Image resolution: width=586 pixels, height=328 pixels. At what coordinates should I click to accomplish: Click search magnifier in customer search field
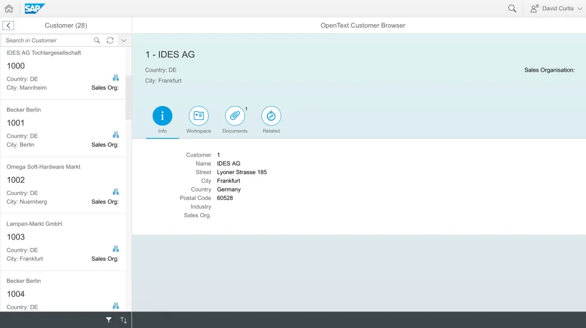(97, 40)
